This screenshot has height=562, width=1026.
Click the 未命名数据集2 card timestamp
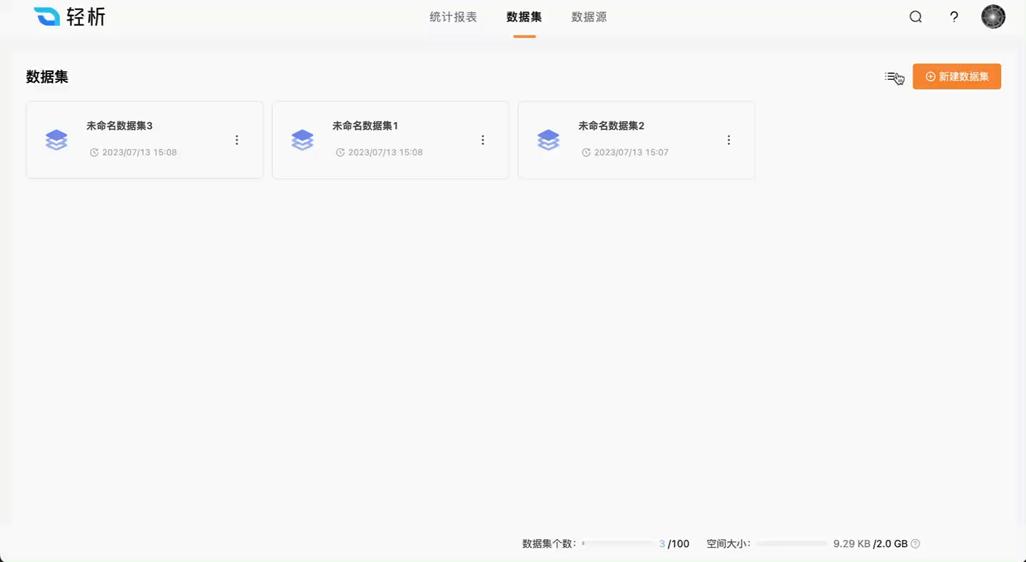pos(631,153)
